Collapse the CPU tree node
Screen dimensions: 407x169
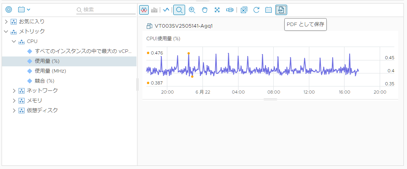pos(14,41)
